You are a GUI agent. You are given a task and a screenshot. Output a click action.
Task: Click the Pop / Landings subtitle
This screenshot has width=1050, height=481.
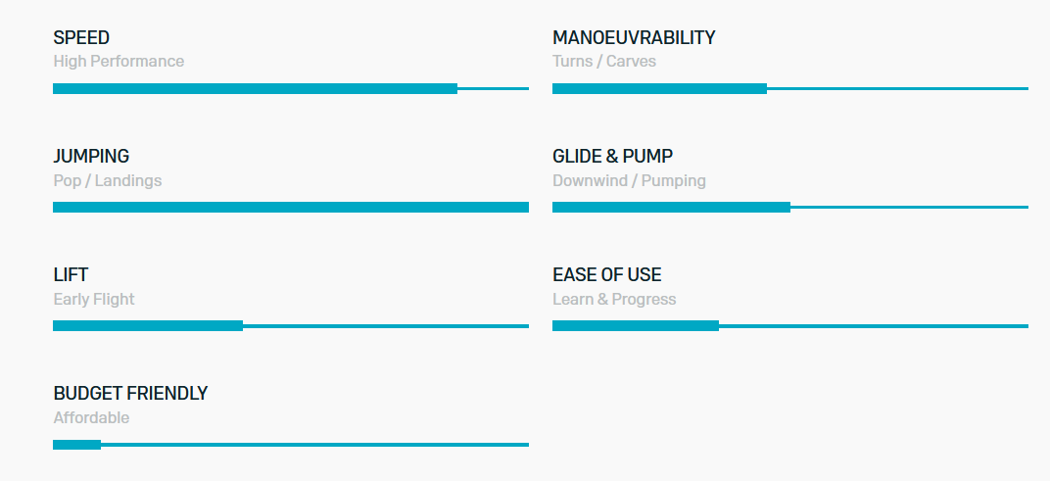(107, 181)
